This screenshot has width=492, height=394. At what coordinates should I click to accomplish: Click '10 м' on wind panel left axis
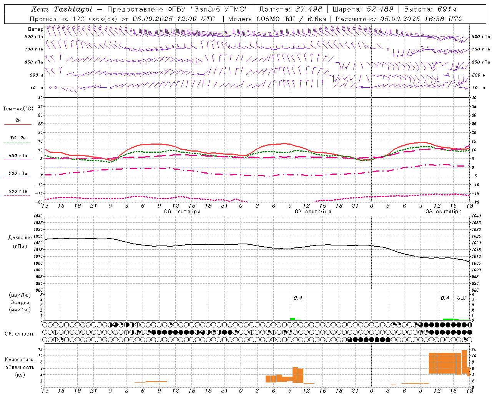click(x=37, y=88)
